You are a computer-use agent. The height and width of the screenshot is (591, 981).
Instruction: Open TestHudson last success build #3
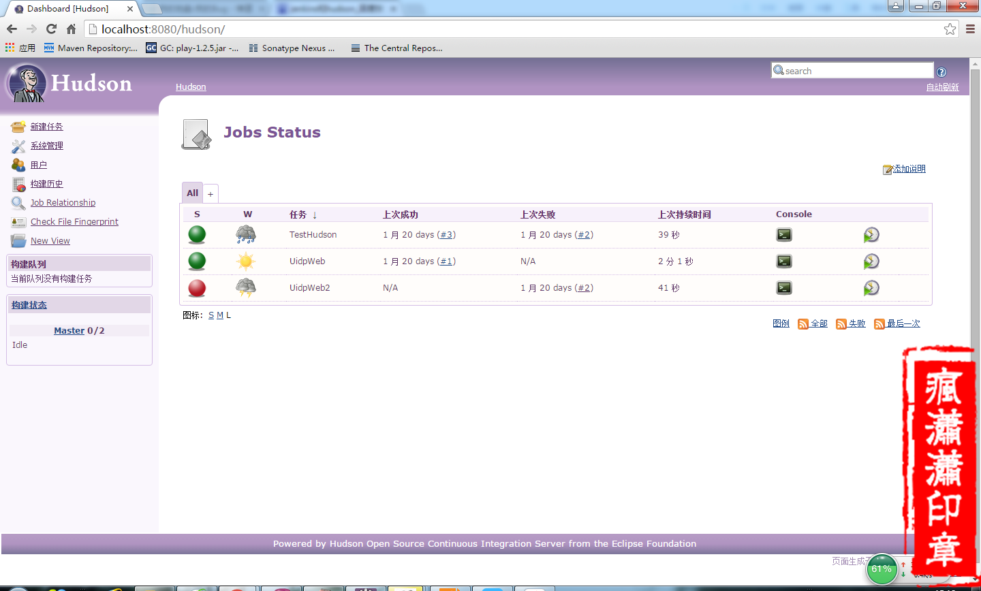coord(447,235)
